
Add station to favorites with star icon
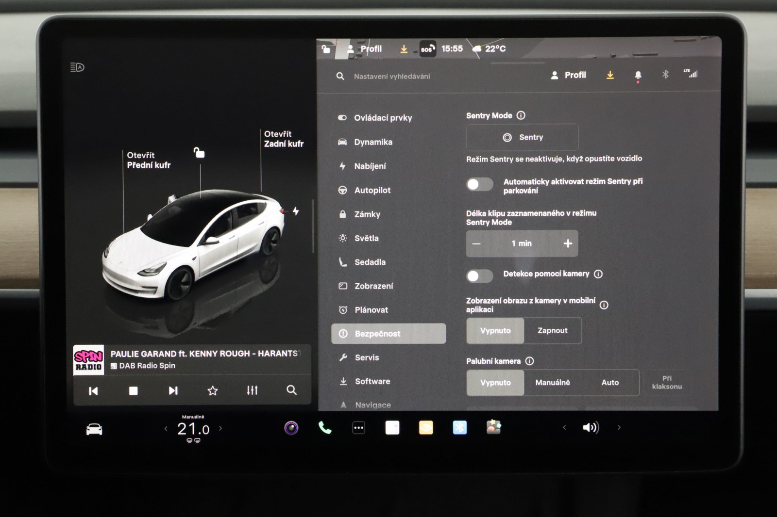point(213,390)
